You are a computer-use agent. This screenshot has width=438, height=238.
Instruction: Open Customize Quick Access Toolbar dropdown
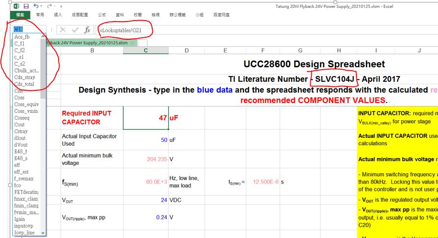pos(61,6)
